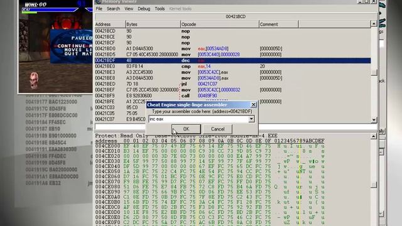The height and width of the screenshot is (226, 402).
Task: Click hex dump row 004CE010
Action: (210, 151)
